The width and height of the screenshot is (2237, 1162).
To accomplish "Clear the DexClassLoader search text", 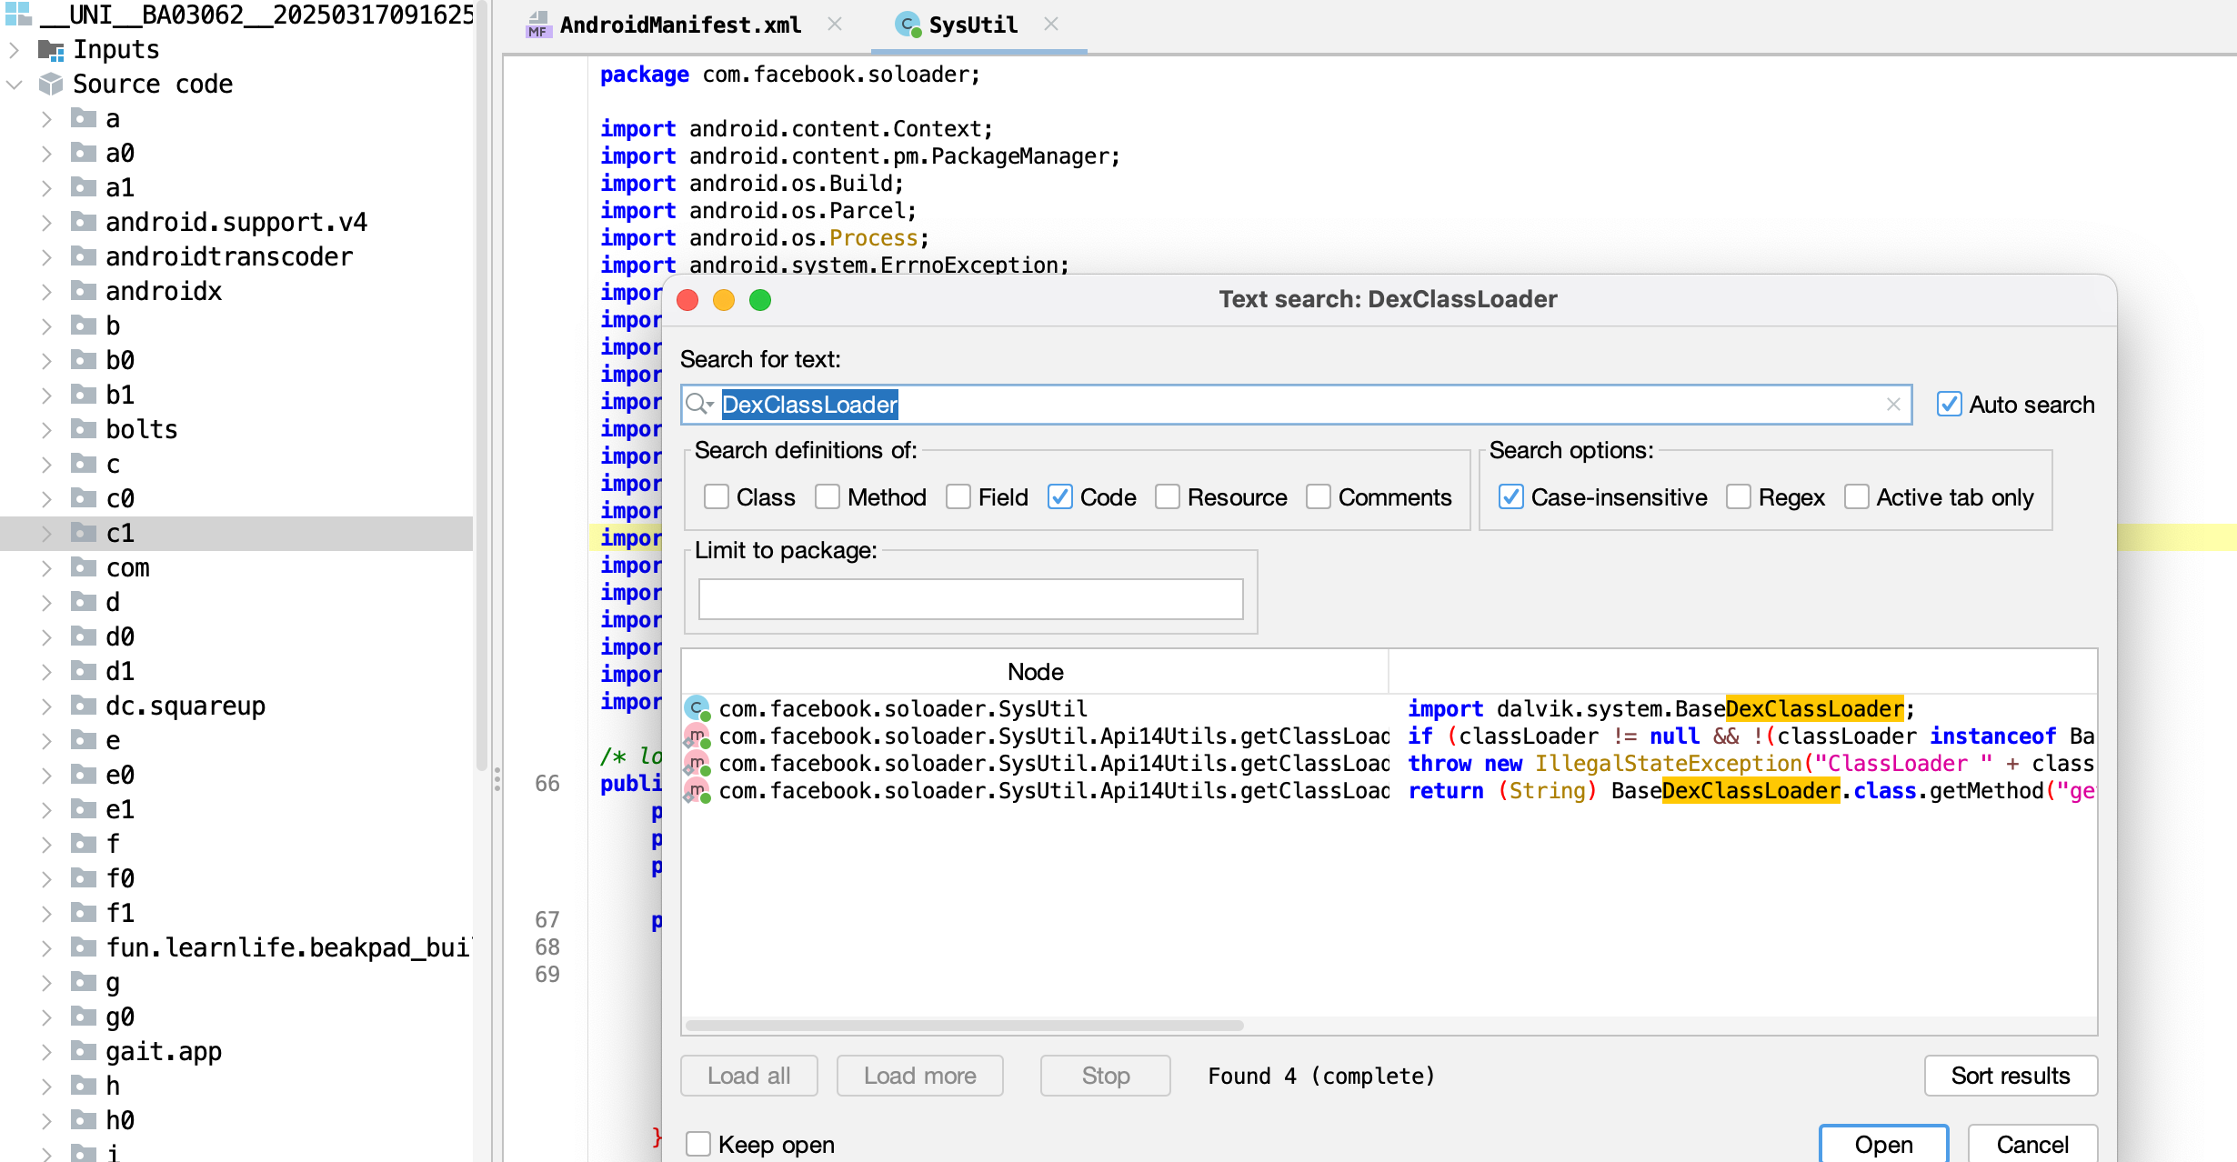I will (x=1893, y=404).
